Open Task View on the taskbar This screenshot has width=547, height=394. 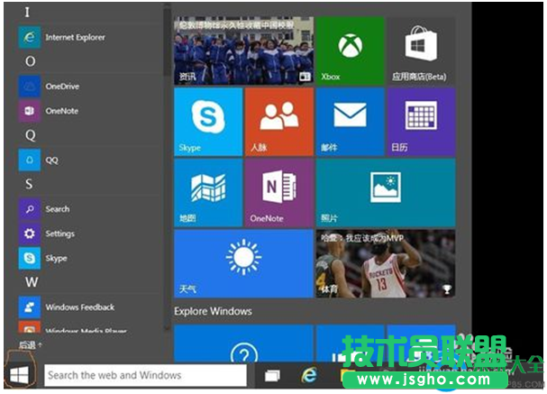[x=272, y=375]
